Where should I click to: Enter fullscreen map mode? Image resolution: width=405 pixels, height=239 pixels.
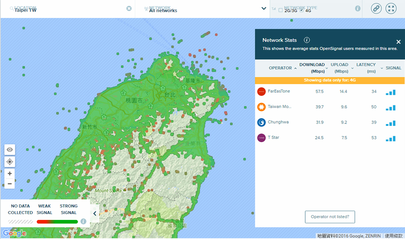tap(391, 8)
